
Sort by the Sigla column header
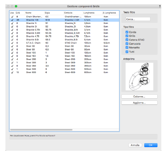47,13
